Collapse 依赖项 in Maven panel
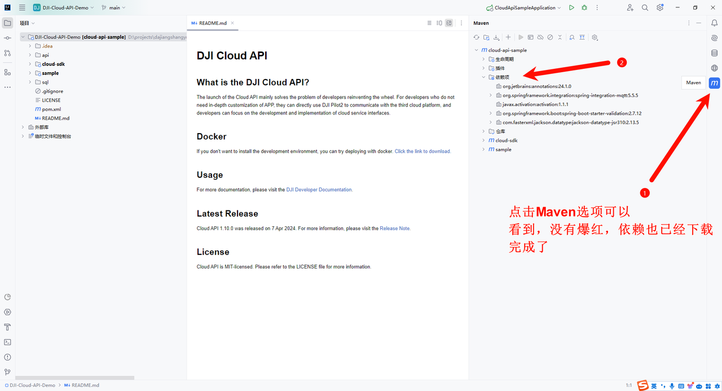Screen dimensions: 722x391 click(x=483, y=77)
